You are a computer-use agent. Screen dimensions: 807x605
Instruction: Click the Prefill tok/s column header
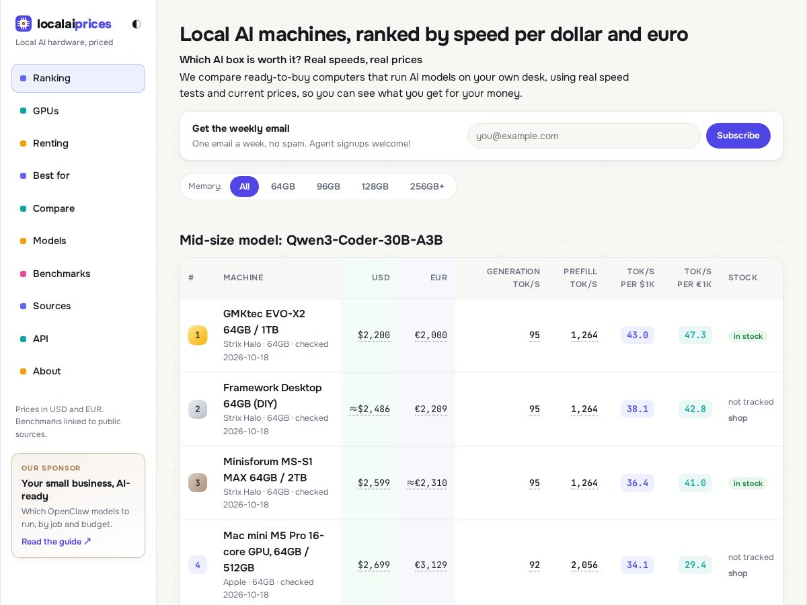click(x=580, y=278)
